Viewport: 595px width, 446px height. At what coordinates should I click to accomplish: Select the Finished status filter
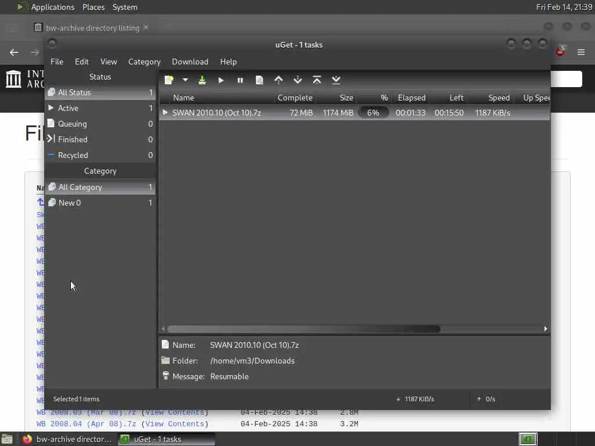point(100,139)
